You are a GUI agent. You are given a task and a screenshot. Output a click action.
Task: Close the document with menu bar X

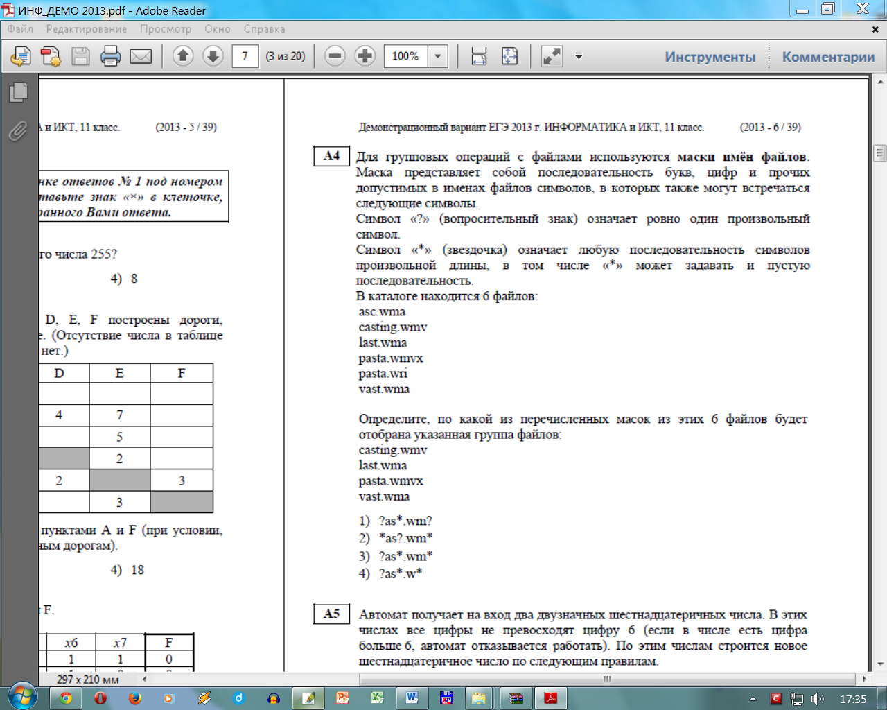pyautogui.click(x=875, y=30)
